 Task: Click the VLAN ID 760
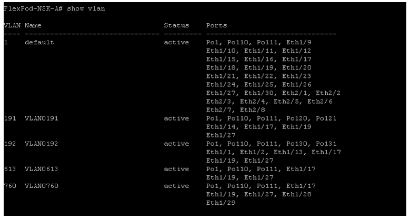[x=10, y=186]
